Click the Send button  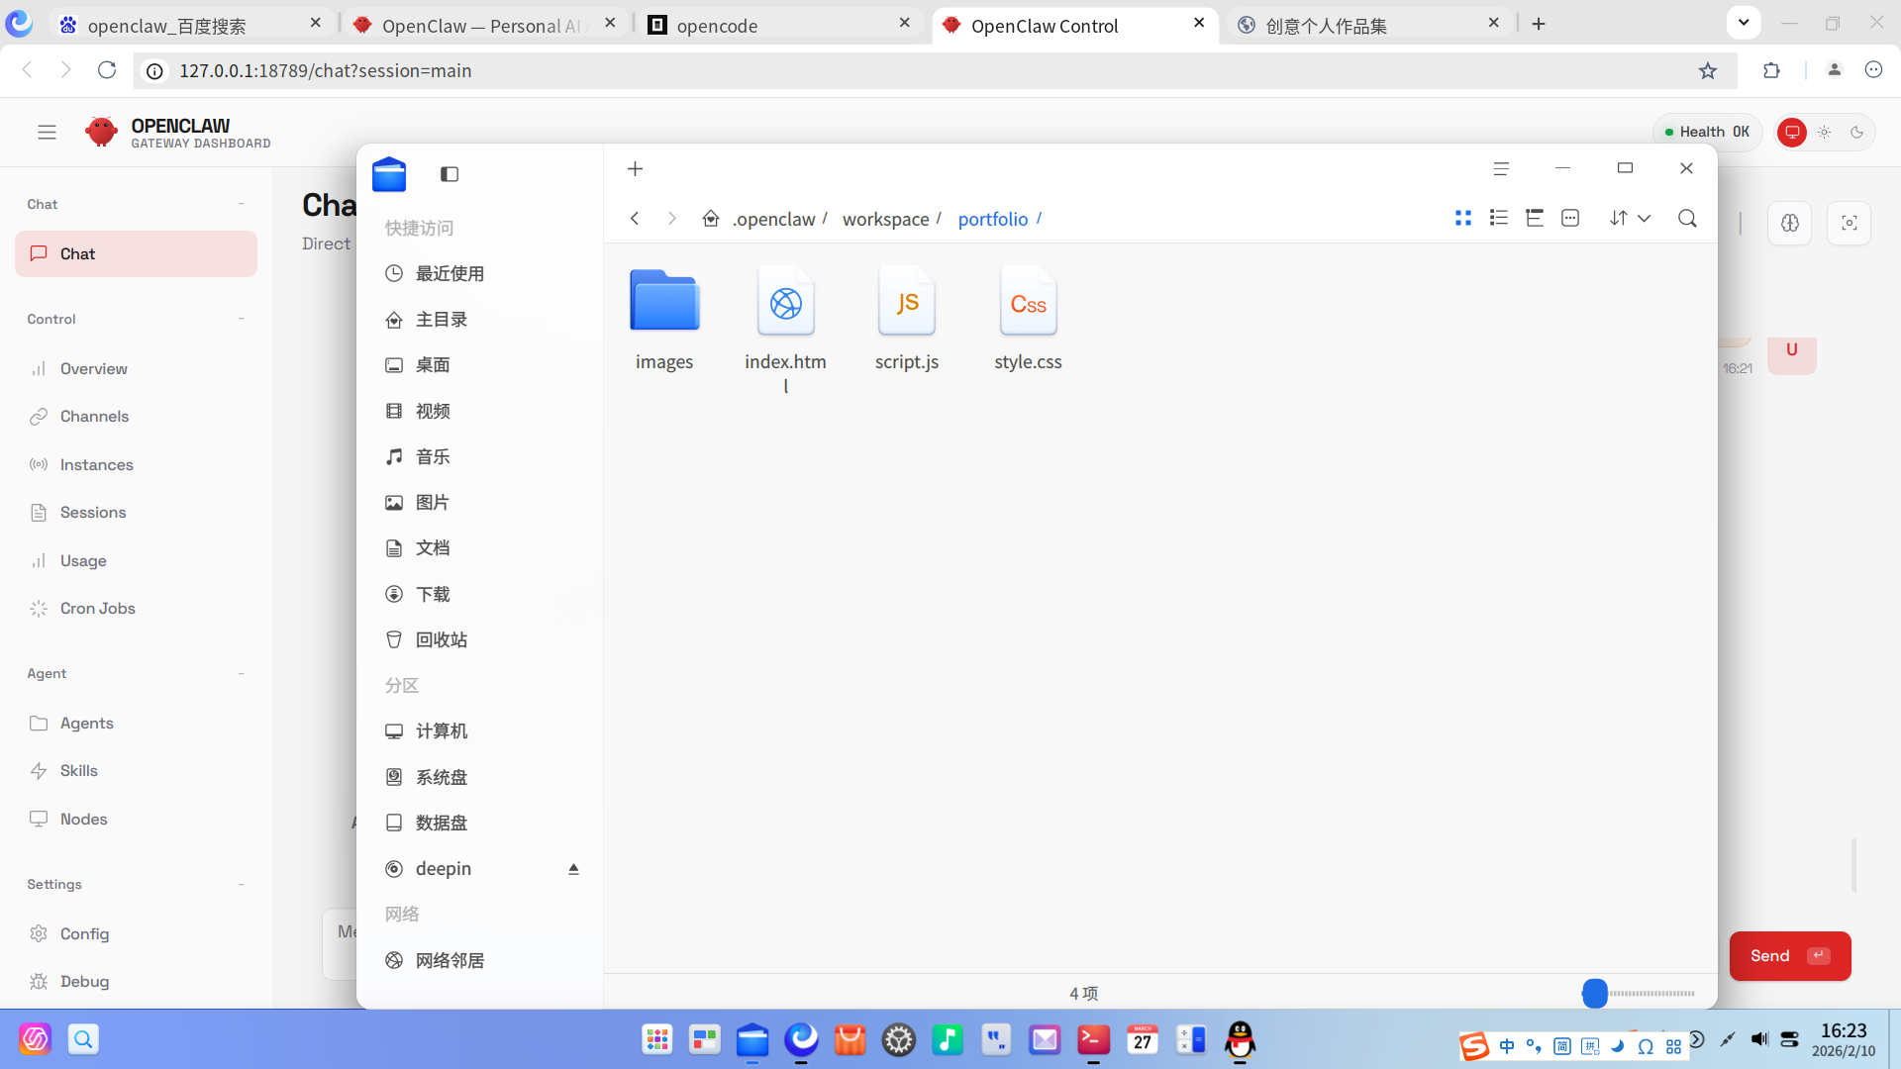point(1788,955)
